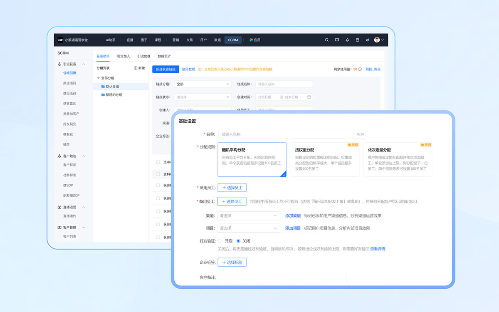Open the search icon in top navigation
This screenshot has height=312, width=499.
pos(327,40)
